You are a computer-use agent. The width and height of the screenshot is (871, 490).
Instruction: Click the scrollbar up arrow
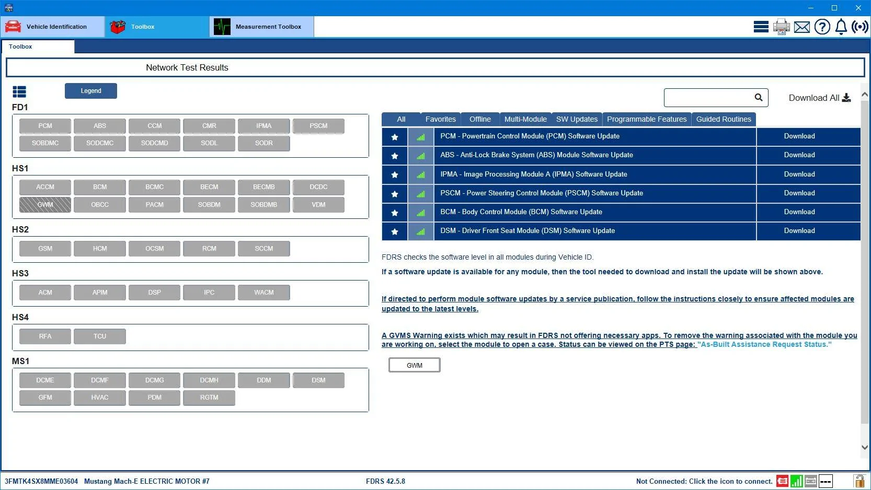865,95
